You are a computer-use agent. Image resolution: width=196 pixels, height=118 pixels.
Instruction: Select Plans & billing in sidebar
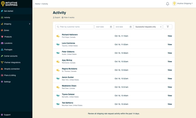10,75
